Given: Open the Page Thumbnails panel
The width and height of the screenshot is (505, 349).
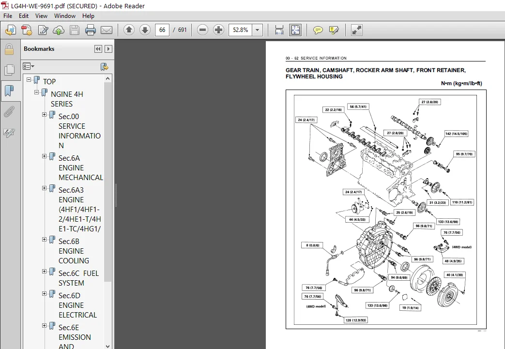Looking at the screenshot, I should coord(9,70).
